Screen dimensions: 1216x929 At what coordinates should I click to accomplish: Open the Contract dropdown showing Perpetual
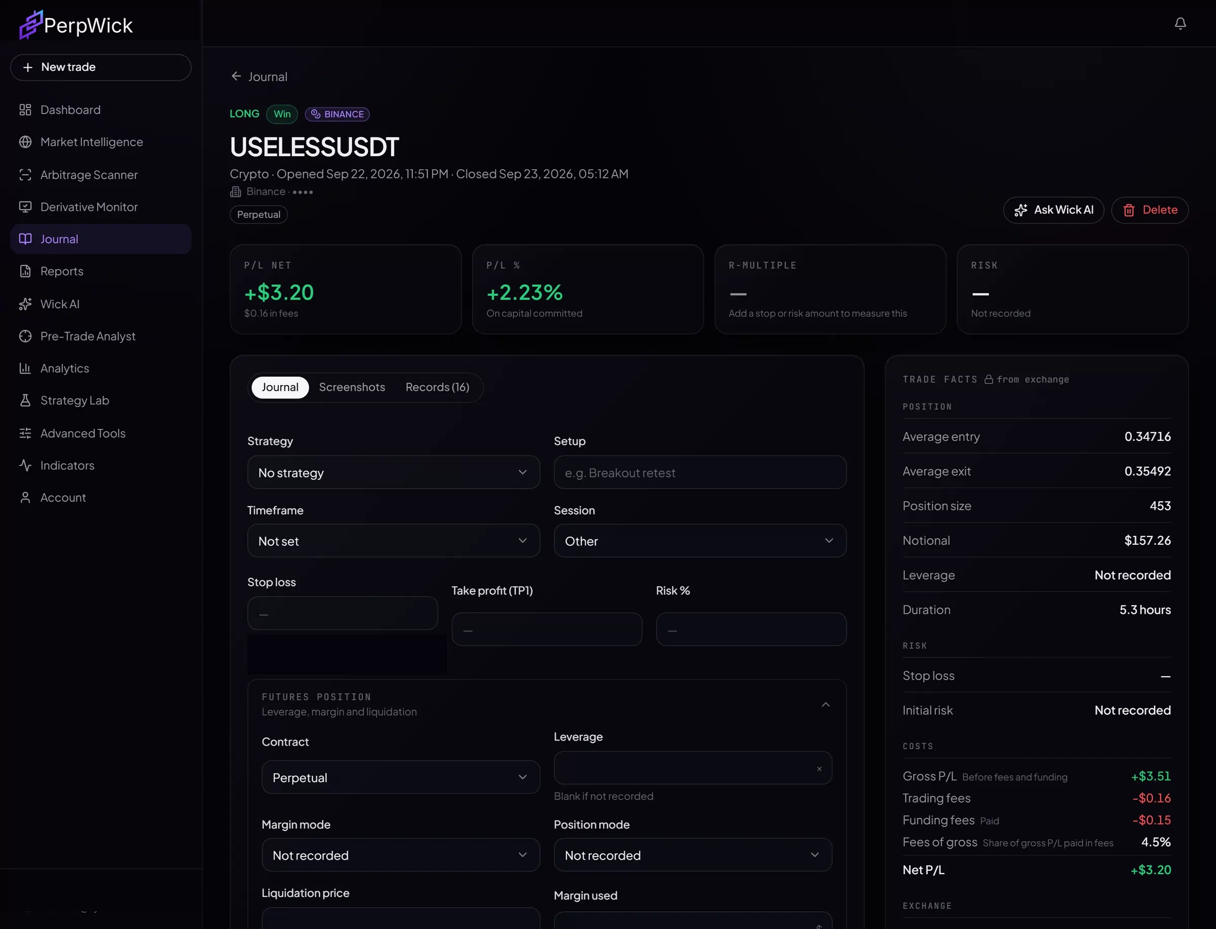[x=401, y=777]
